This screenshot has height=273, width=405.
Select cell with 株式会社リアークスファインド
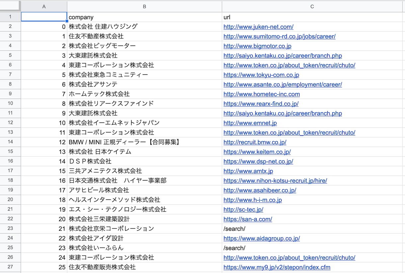(144, 103)
